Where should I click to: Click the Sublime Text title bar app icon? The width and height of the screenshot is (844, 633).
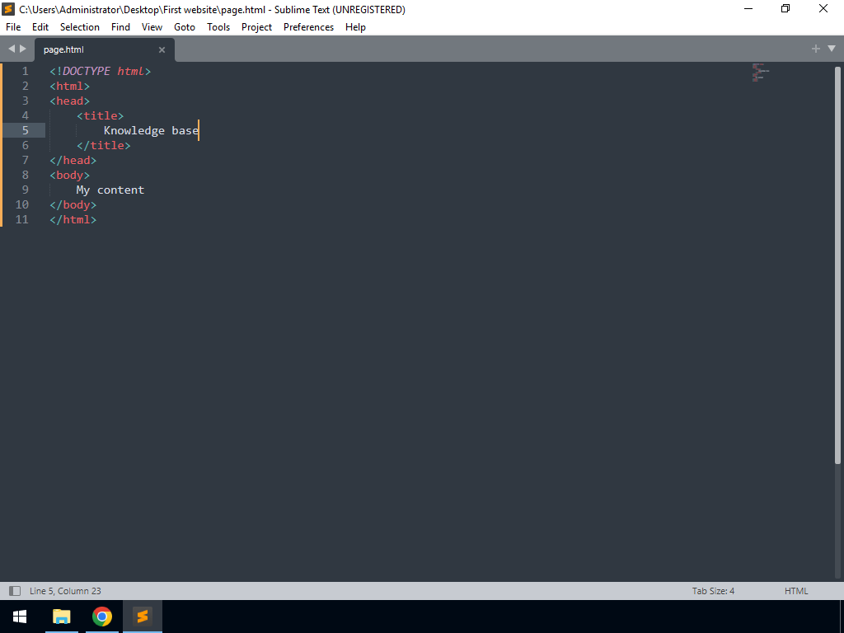[8, 9]
